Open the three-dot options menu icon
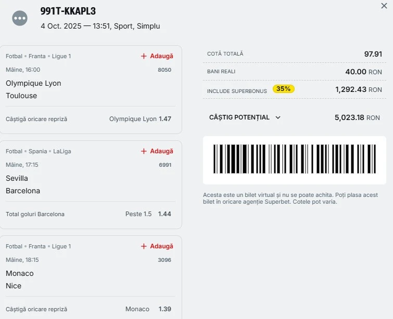 click(x=20, y=18)
